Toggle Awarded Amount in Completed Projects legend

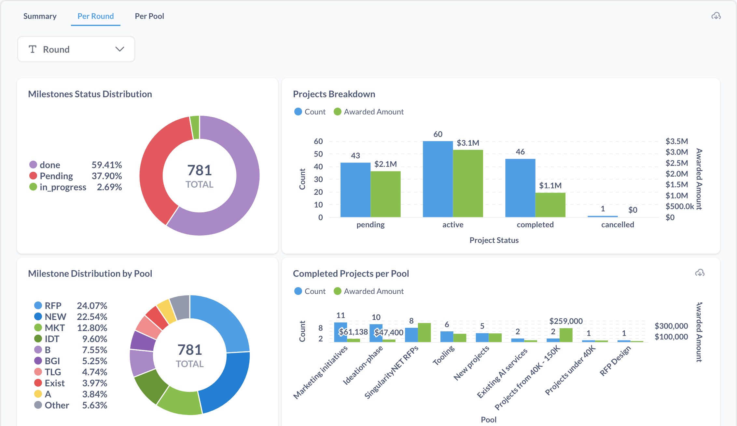tap(369, 291)
